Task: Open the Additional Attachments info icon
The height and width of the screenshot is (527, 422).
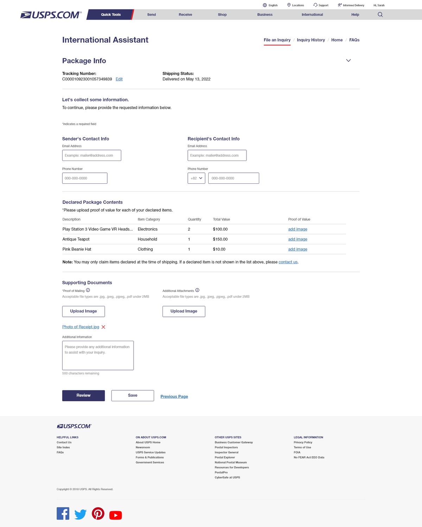Action: (x=197, y=290)
